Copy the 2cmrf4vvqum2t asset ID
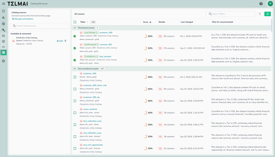 tap(98, 44)
